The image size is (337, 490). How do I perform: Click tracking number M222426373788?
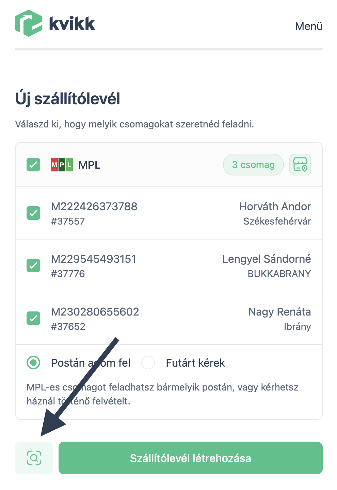click(x=94, y=206)
